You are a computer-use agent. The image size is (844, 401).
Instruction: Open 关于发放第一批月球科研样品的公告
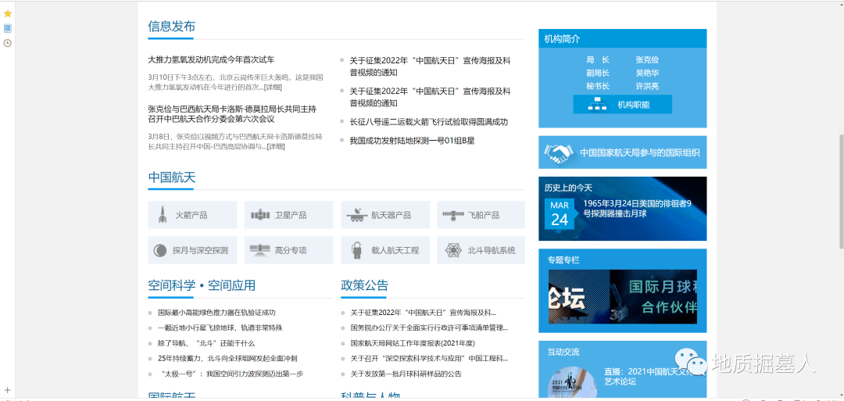(x=406, y=374)
